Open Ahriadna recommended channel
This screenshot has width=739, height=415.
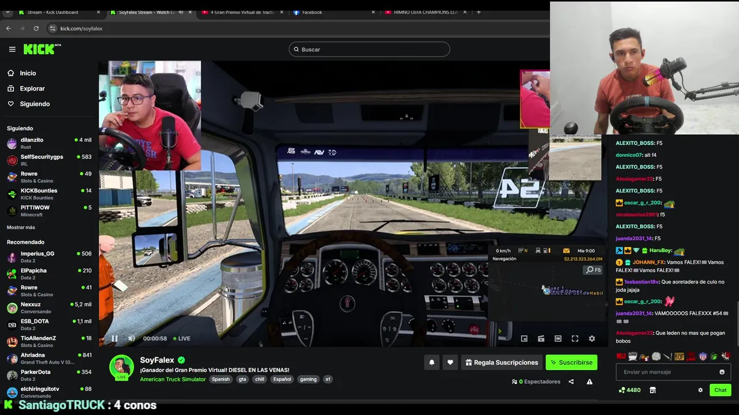[49, 359]
